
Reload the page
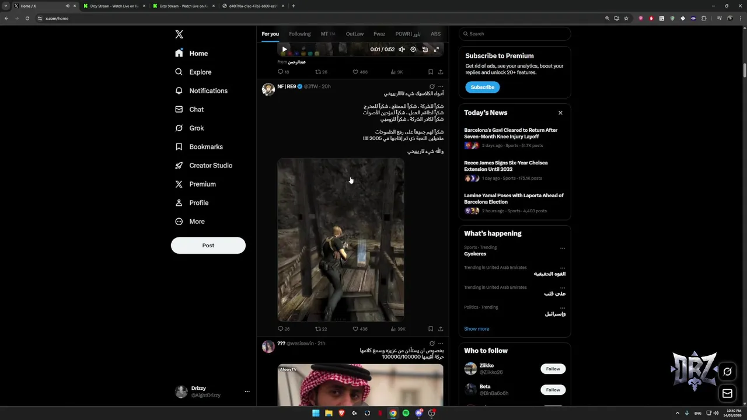[27, 18]
